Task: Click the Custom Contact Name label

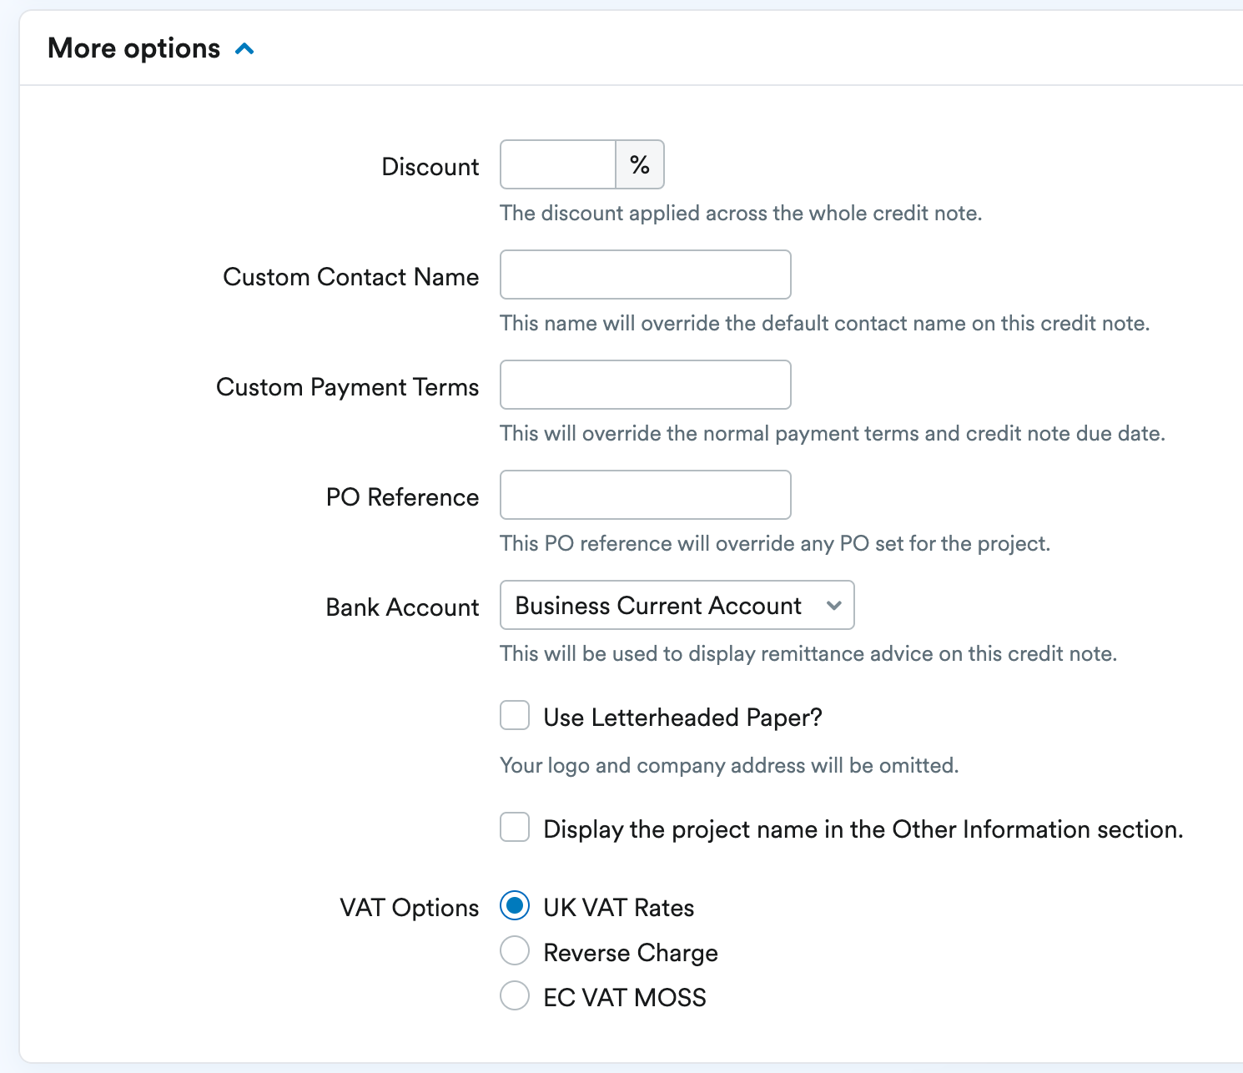Action: (x=351, y=277)
